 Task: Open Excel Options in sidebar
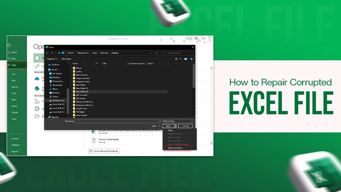pyautogui.click(x=15, y=151)
